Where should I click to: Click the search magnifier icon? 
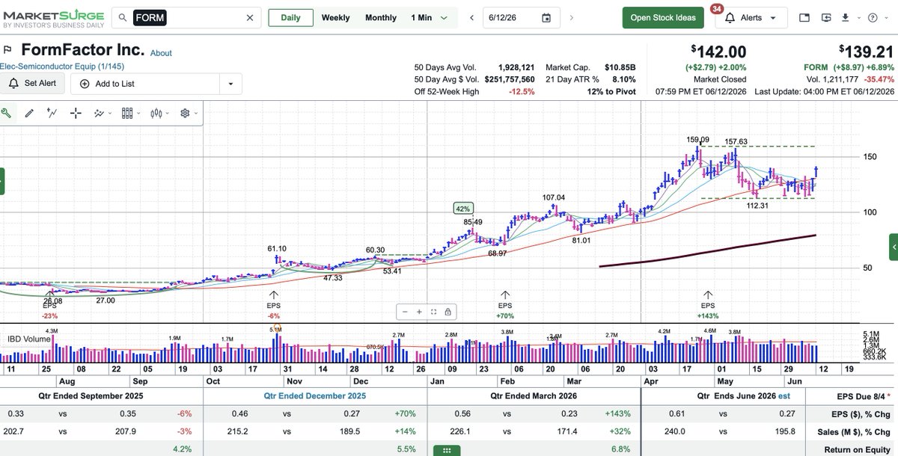[x=123, y=17]
